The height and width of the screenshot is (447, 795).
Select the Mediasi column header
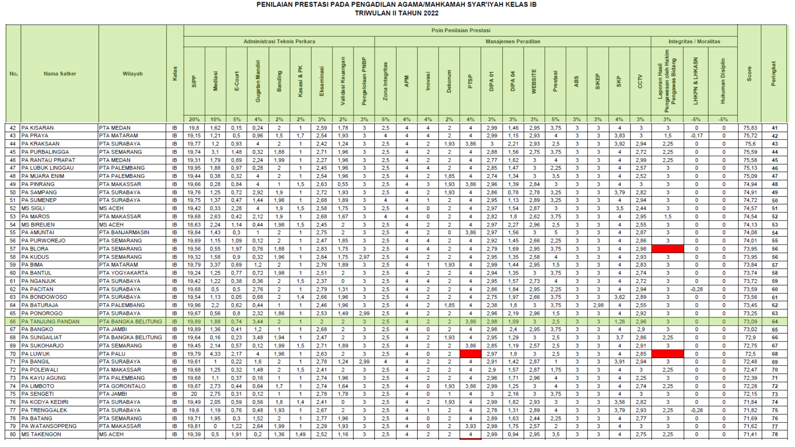coord(215,81)
